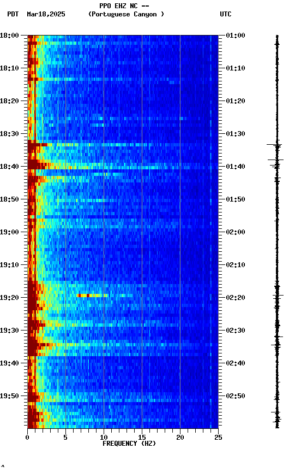Click the station title 'PPO EHZ NC --'
The height and width of the screenshot is (472, 301).
[124, 6]
